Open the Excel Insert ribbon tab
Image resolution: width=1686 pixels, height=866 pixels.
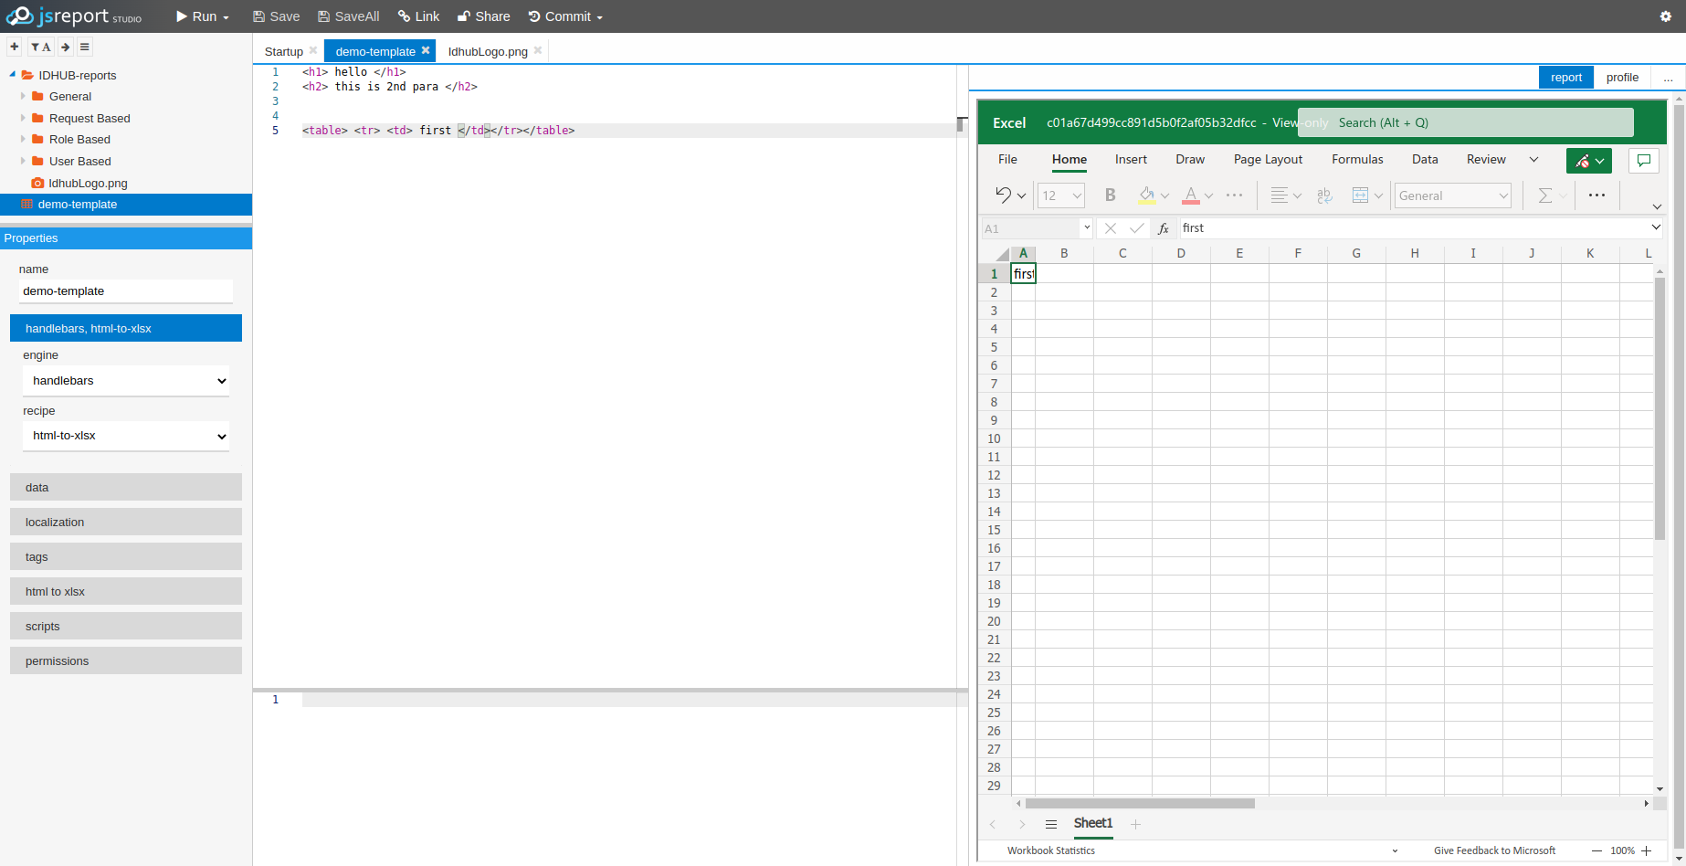(1131, 159)
